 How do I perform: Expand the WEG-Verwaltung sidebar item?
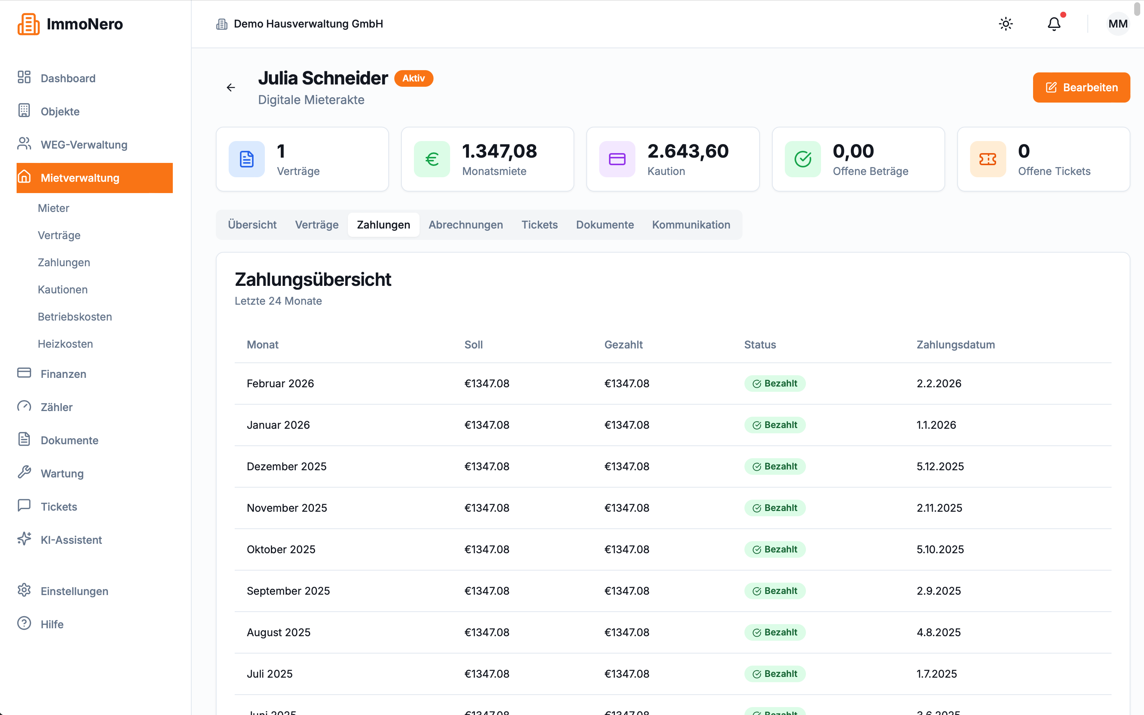tap(95, 145)
